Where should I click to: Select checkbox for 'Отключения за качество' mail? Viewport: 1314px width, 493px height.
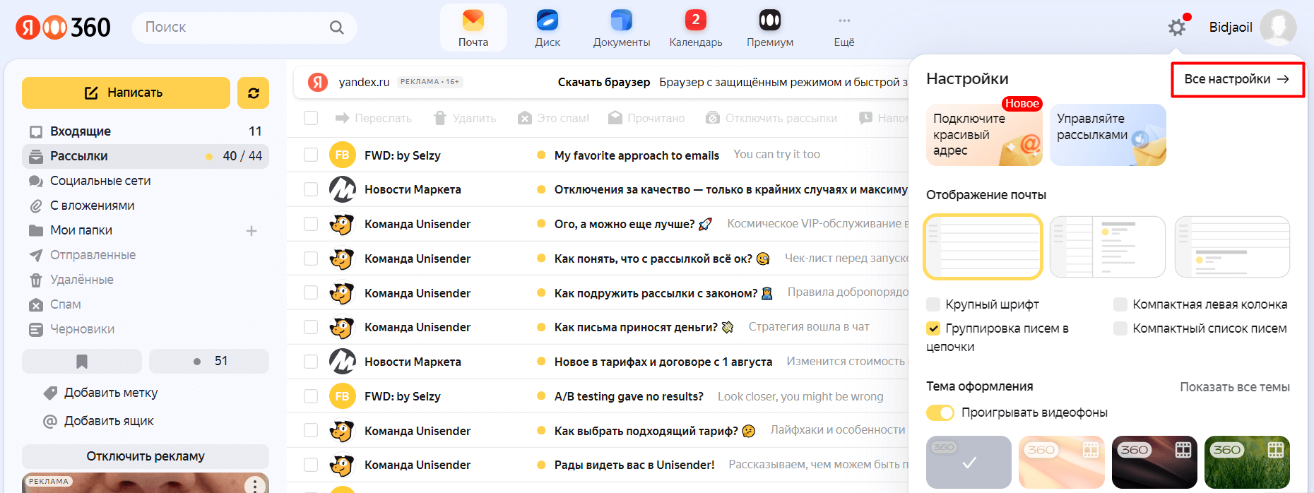(x=311, y=189)
